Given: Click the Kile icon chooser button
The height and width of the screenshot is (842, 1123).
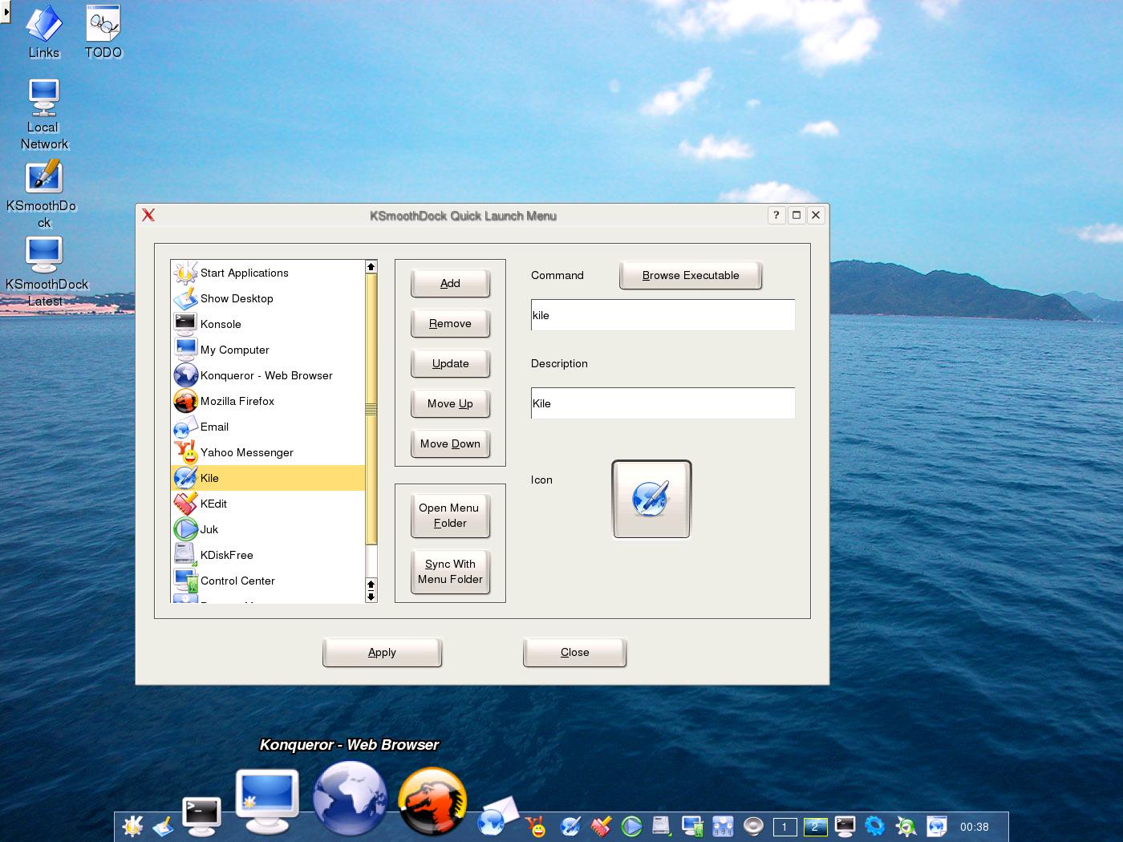Looking at the screenshot, I should [x=651, y=500].
